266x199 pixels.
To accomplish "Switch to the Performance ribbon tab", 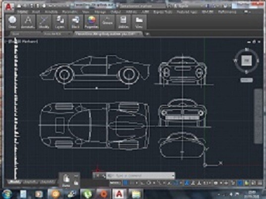I will (x=227, y=12).
